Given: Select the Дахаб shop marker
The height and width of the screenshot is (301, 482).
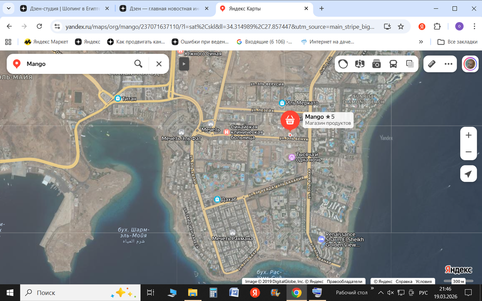Looking at the screenshot, I should pyautogui.click(x=217, y=199).
